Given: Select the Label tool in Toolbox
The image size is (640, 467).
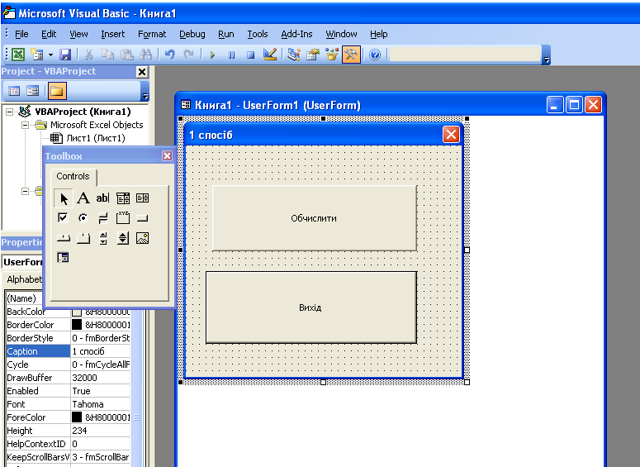Looking at the screenshot, I should point(83,198).
